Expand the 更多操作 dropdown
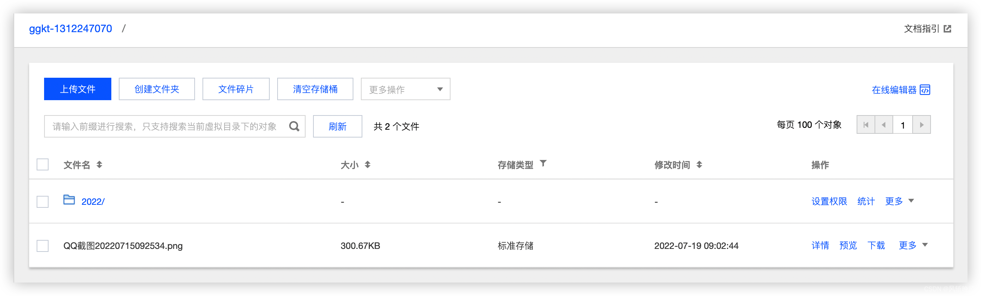981x296 pixels. [405, 89]
